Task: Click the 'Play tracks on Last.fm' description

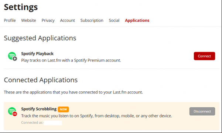Action: tap(71, 60)
